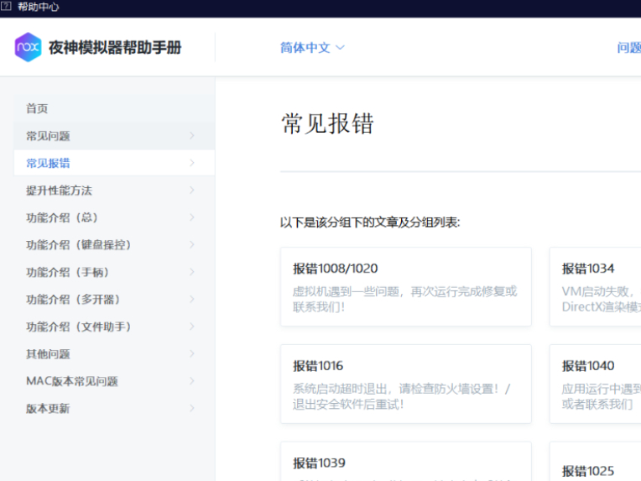This screenshot has height=481, width=641.
Task: Select 常见报错 in the sidebar
Action: coord(48,163)
